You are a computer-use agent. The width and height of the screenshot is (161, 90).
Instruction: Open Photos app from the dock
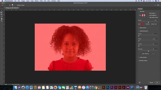pyautogui.click(x=55, y=87)
